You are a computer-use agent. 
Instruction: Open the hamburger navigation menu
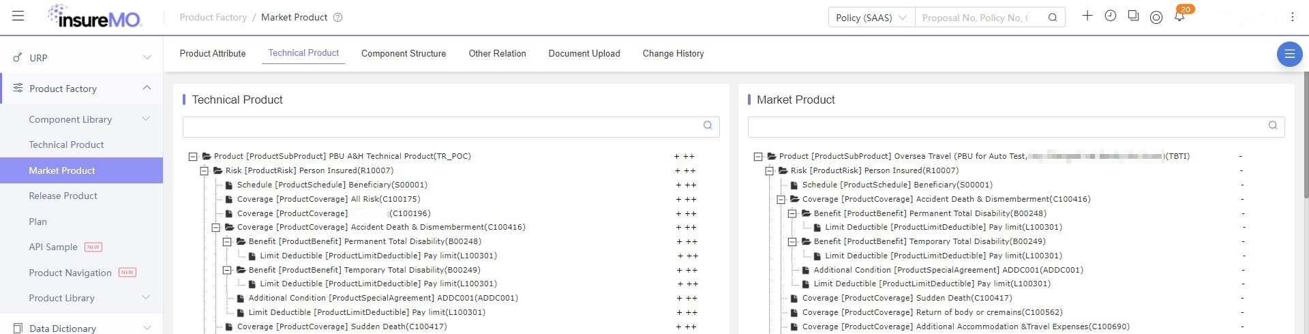click(18, 16)
